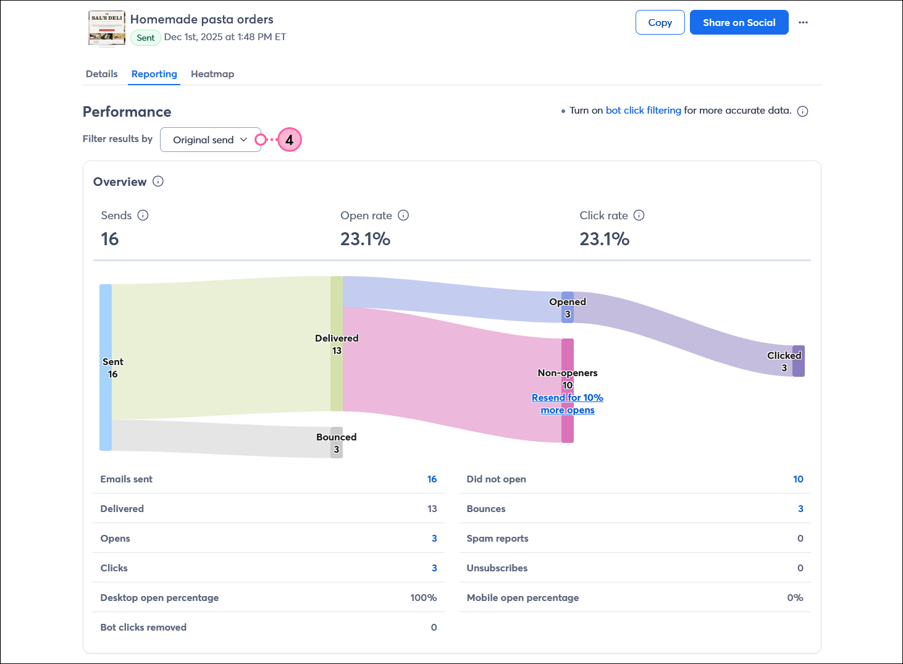Viewport: 903px width, 664px height.
Task: Click the Emails sent count 16
Action: tap(432, 479)
